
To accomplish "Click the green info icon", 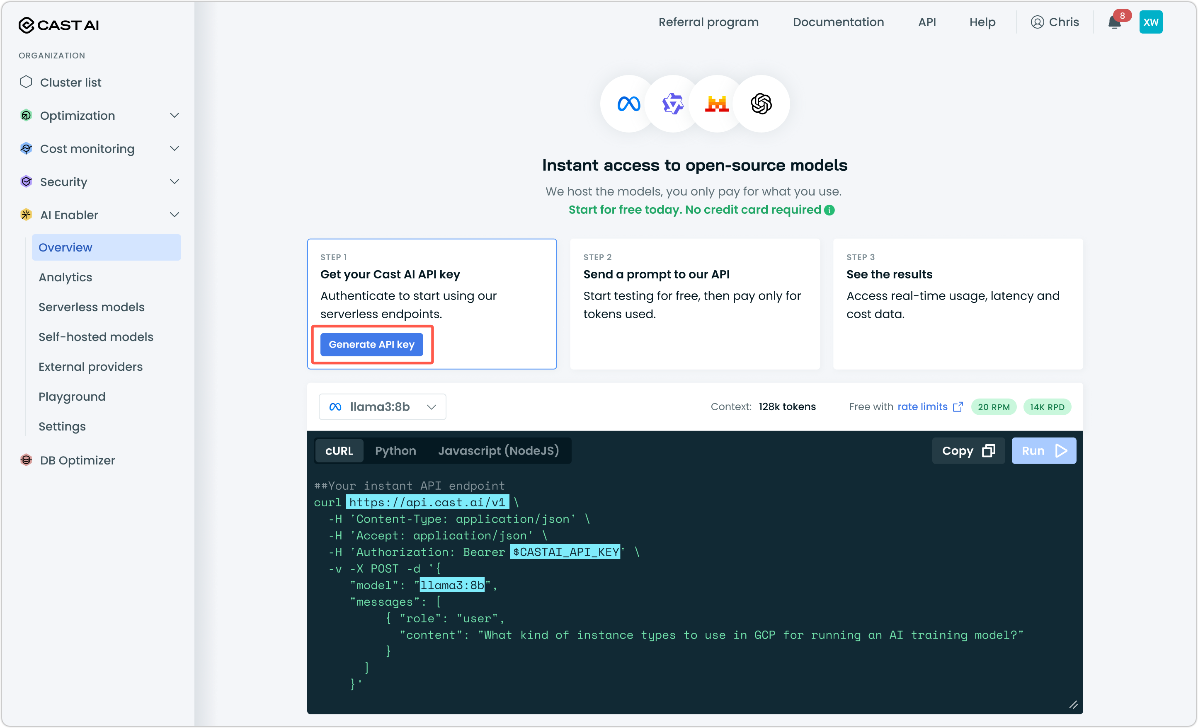I will 829,210.
